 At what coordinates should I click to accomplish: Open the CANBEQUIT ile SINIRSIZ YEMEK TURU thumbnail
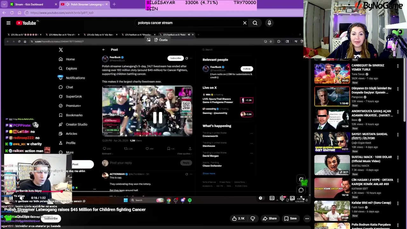332,73
